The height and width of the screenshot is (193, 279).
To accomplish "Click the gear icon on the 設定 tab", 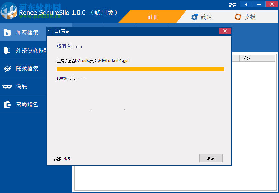I will pos(195,17).
